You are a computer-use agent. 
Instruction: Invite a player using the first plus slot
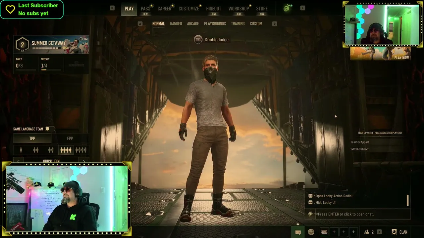pyautogui.click(x=334, y=232)
